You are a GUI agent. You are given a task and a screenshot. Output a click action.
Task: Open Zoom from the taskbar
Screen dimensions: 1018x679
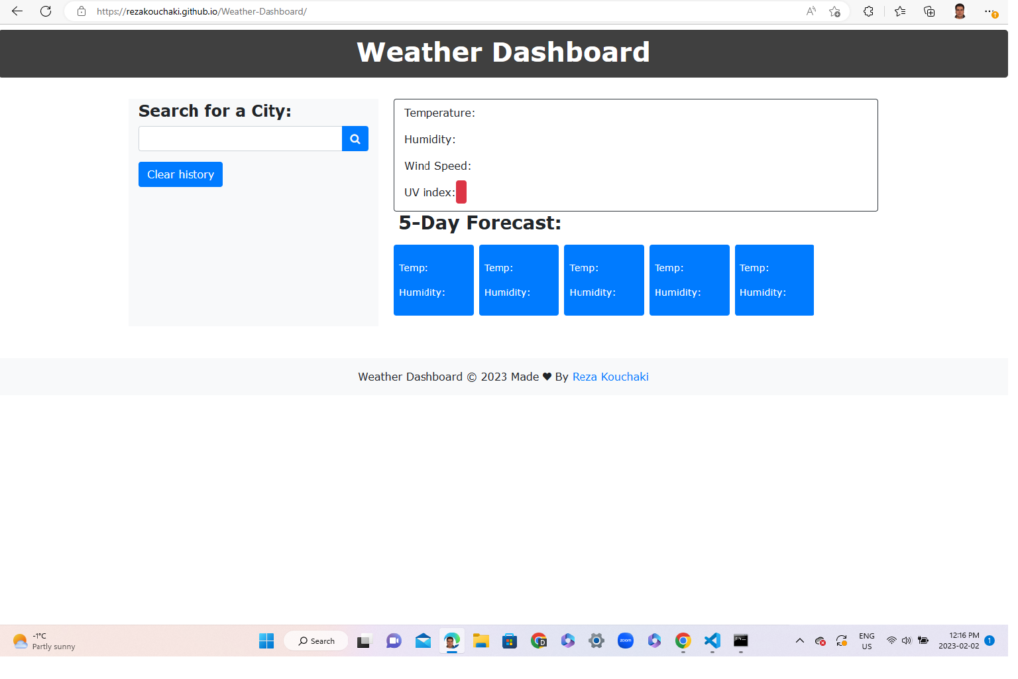[x=625, y=641]
